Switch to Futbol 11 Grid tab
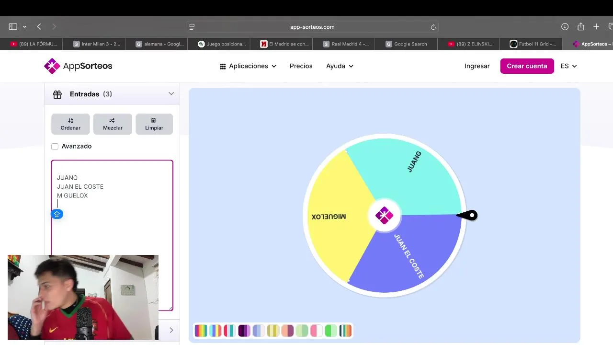This screenshot has width=613, height=345. click(531, 44)
